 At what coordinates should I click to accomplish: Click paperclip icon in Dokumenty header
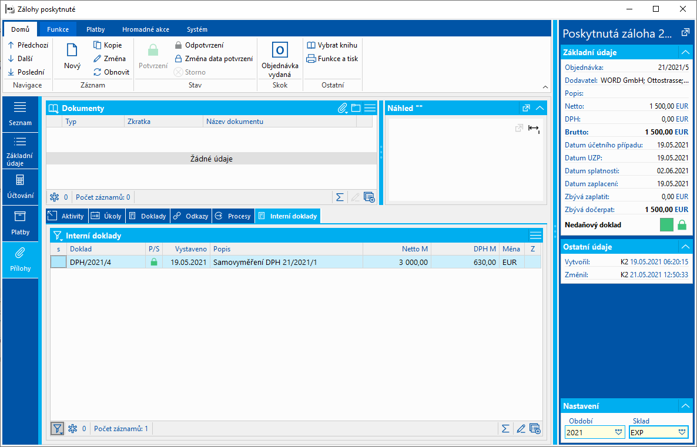point(342,108)
